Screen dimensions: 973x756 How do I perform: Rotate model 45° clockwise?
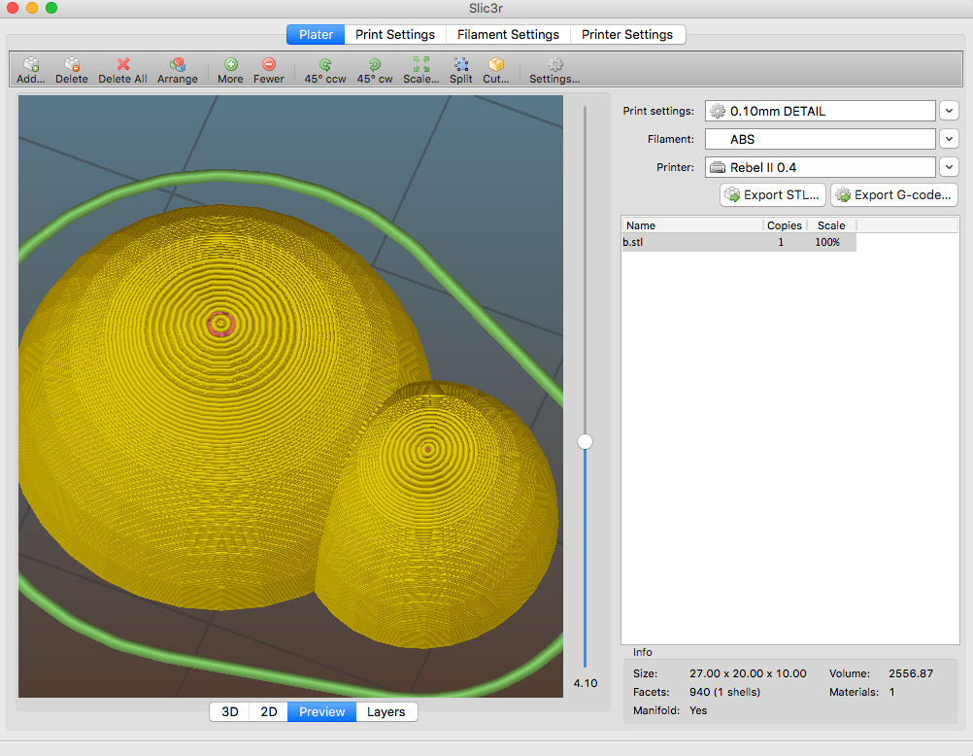pos(374,66)
